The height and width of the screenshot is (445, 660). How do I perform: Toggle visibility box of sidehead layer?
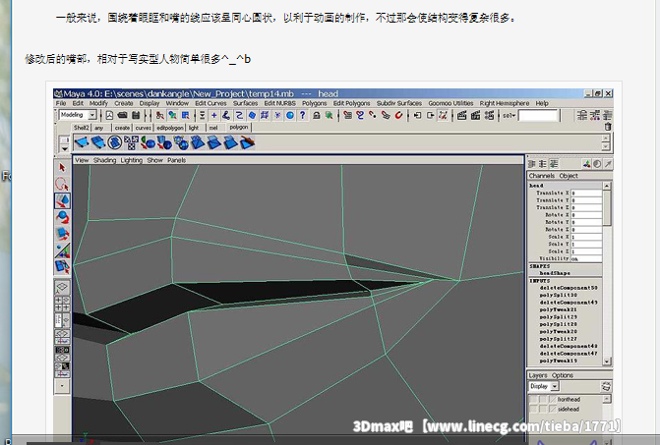pos(534,410)
